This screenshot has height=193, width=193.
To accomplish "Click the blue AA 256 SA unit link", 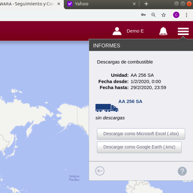I will point(130,101).
